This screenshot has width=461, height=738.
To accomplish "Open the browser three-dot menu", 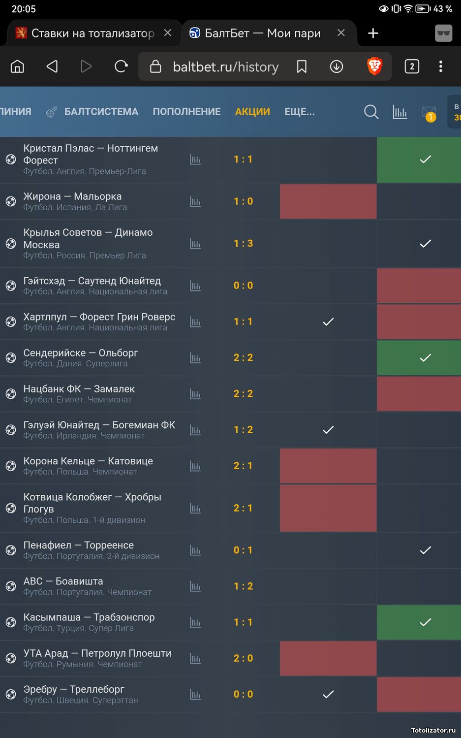I will point(441,66).
